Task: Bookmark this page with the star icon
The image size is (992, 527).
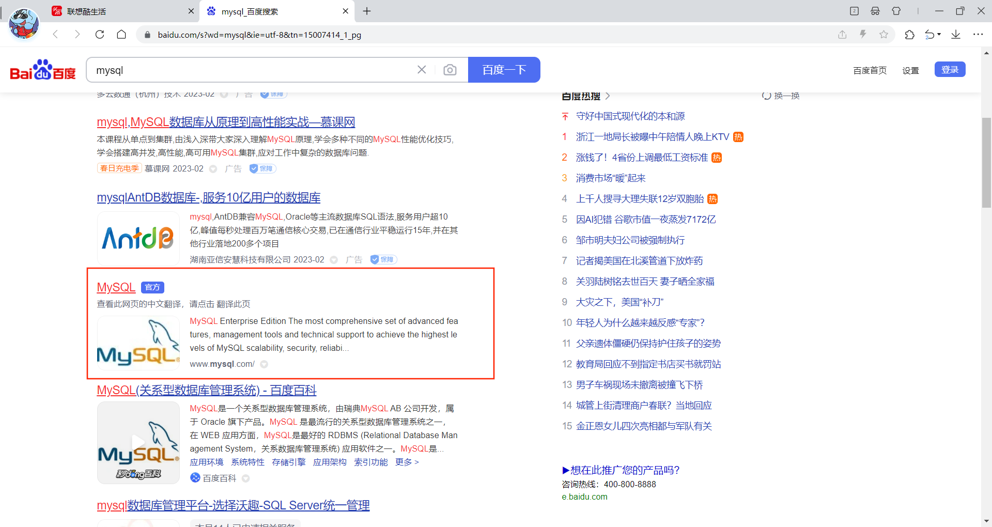Action: click(884, 35)
